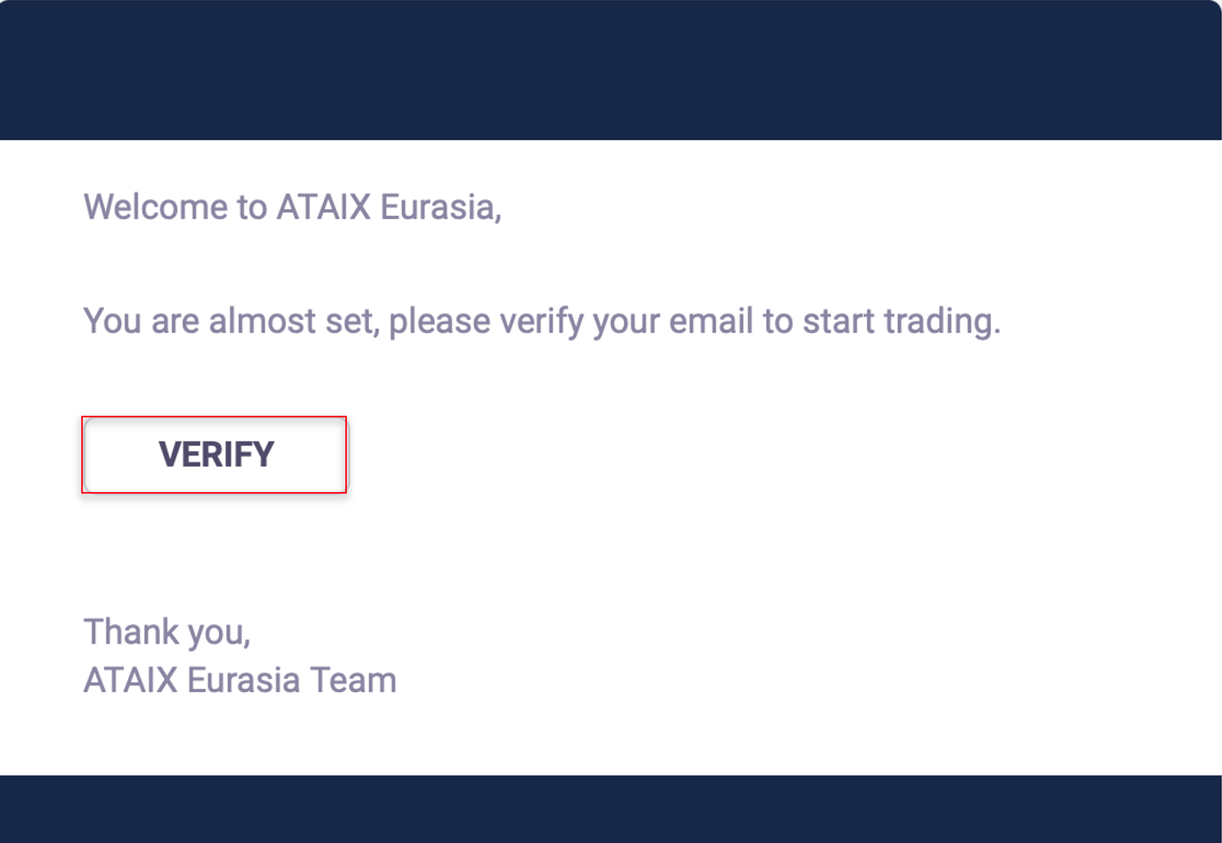Click the 'Welcome to ATAIX Eurasia' heading
This screenshot has width=1222, height=843.
point(293,207)
